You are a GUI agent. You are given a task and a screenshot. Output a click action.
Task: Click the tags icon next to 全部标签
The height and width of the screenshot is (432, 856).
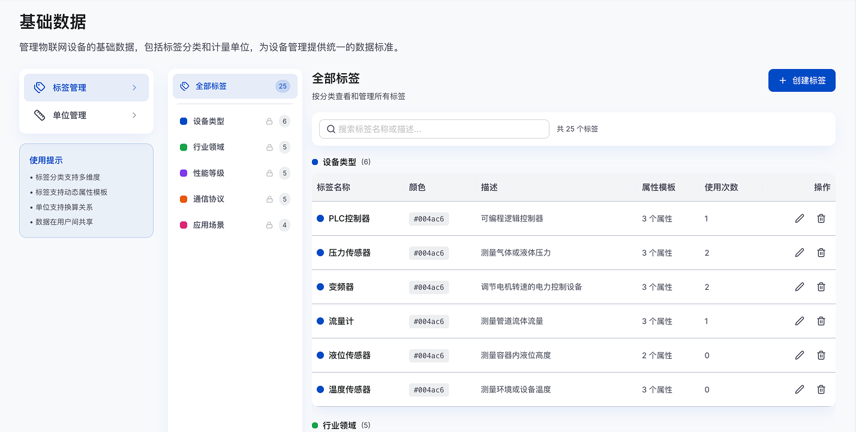pyautogui.click(x=185, y=86)
